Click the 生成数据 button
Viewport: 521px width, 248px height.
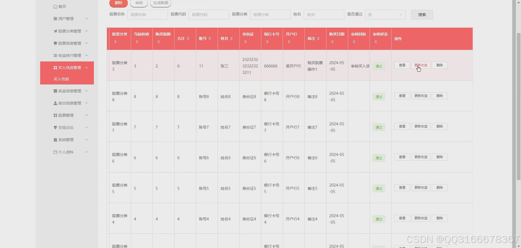(161, 3)
